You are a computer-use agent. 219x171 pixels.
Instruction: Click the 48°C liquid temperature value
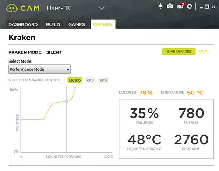[x=145, y=140]
